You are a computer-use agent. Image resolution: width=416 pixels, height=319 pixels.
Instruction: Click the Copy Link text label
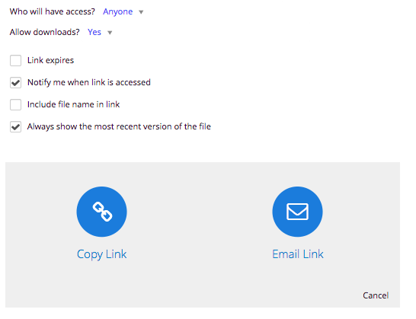pyautogui.click(x=101, y=254)
